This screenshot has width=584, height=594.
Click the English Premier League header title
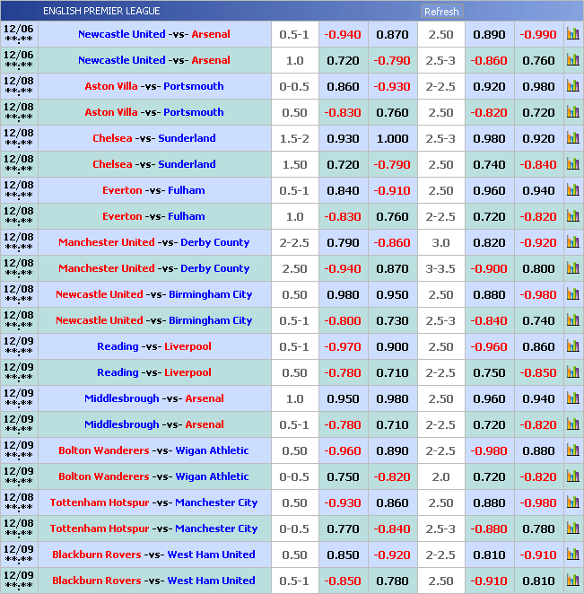101,11
